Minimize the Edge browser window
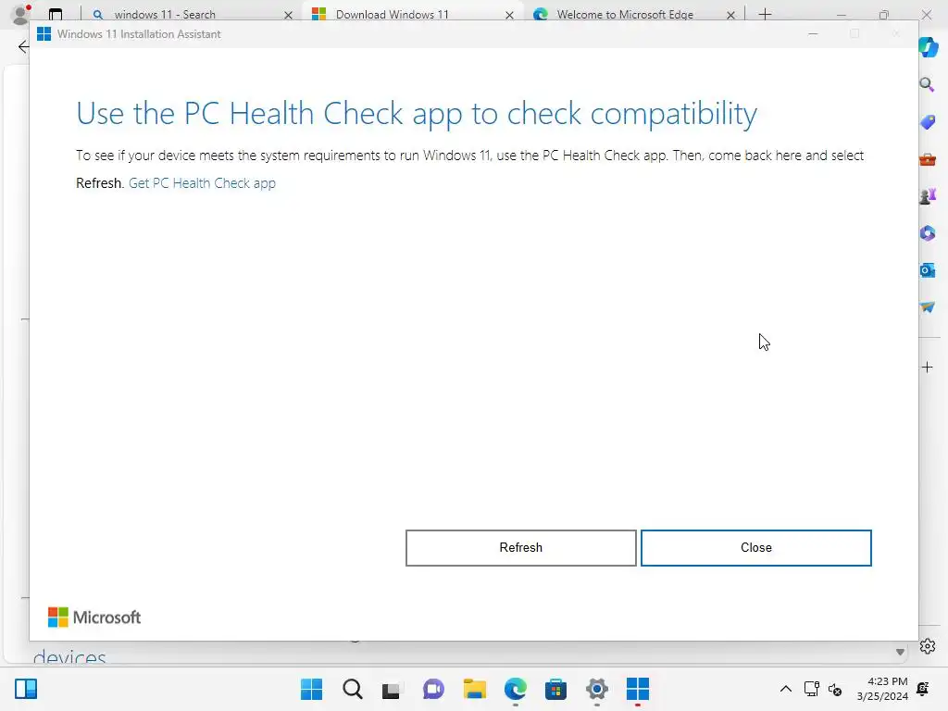Image resolution: width=948 pixels, height=711 pixels. [841, 15]
